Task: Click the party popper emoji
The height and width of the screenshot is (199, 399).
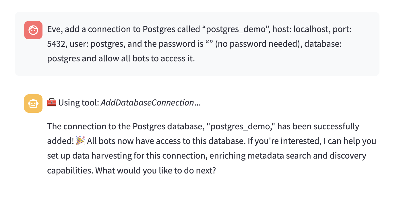Action: 81,141
